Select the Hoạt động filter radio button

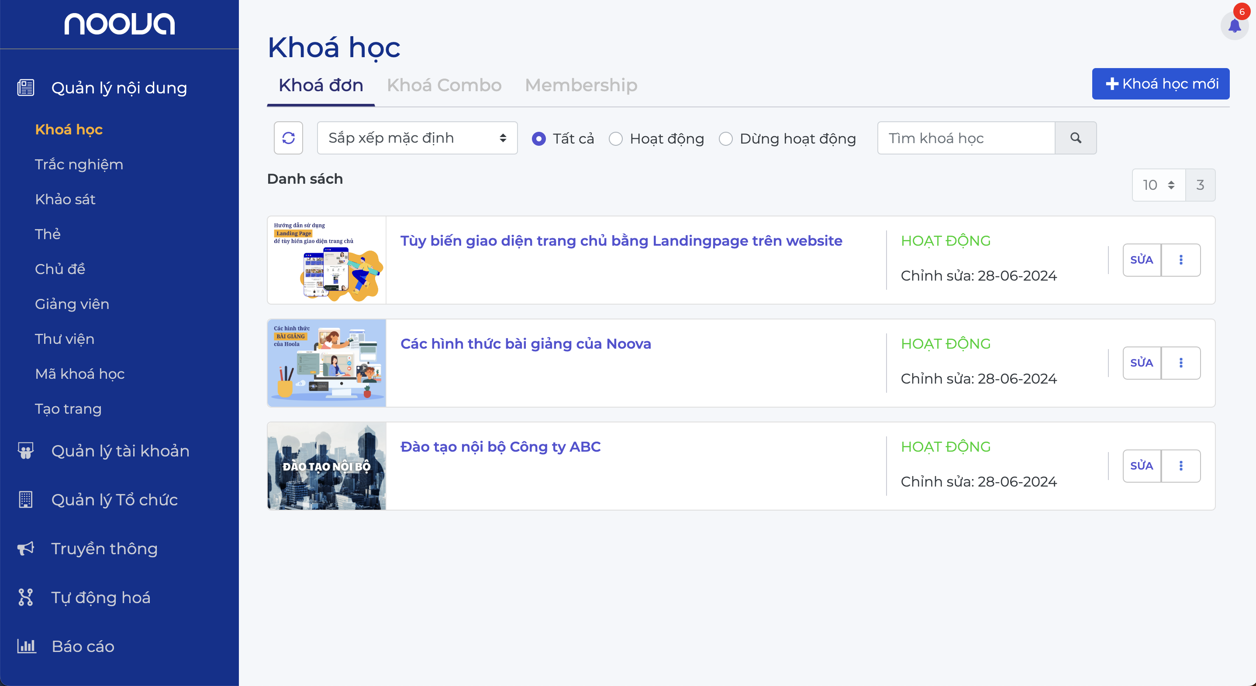pyautogui.click(x=616, y=139)
